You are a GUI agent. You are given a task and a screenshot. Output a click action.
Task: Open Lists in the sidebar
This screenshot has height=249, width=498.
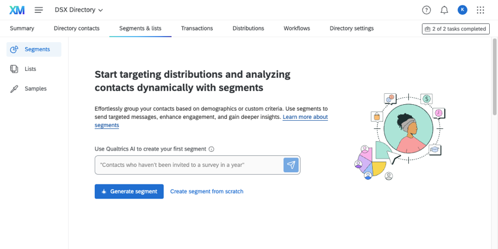33,69
